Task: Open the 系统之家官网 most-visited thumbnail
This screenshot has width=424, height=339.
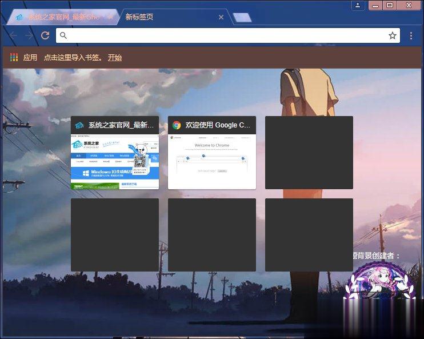Action: [115, 153]
